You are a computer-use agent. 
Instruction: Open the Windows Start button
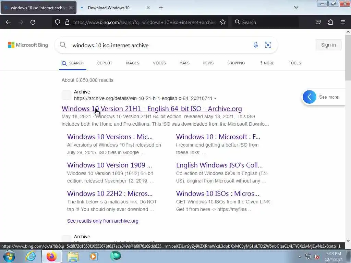pyautogui.click(x=9, y=256)
